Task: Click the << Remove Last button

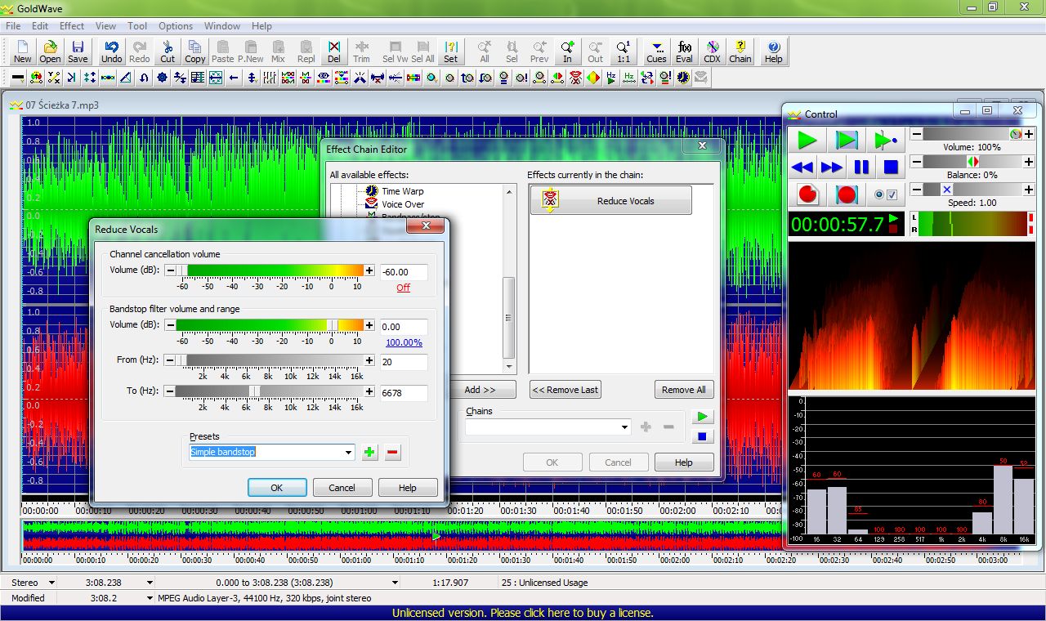Action: tap(565, 390)
